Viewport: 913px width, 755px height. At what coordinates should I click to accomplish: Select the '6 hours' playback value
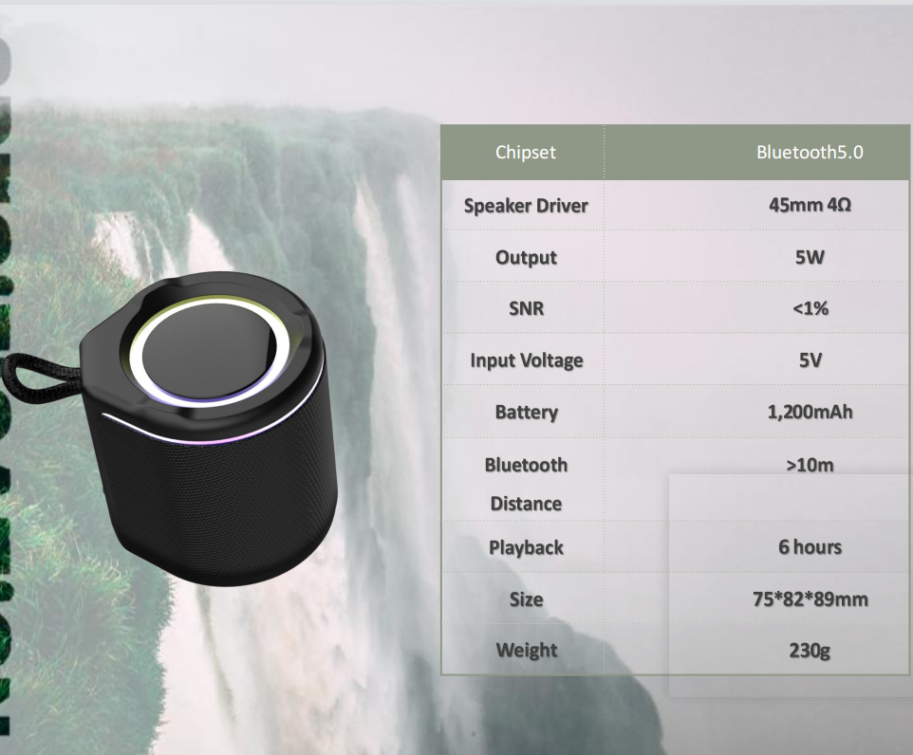[810, 547]
